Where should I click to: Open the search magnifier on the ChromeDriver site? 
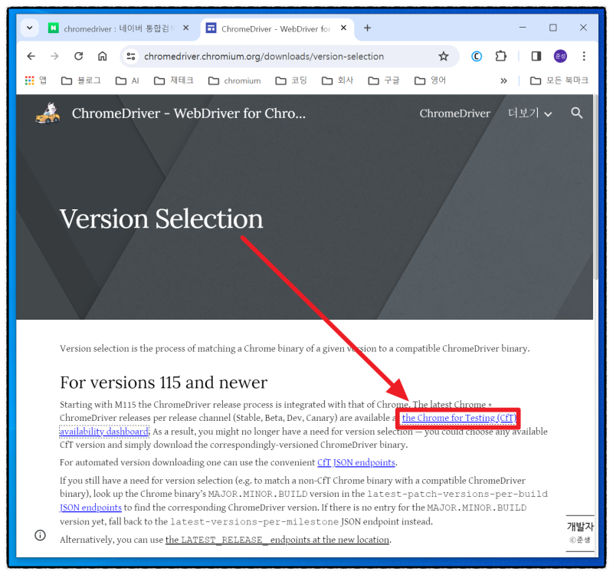tap(576, 113)
